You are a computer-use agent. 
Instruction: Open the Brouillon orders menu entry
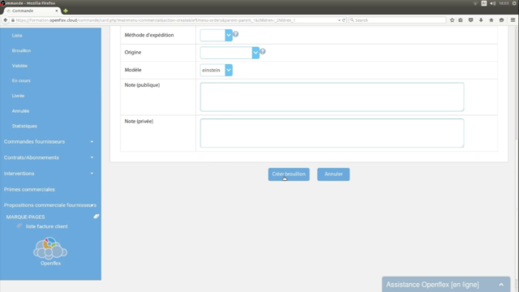(21, 50)
